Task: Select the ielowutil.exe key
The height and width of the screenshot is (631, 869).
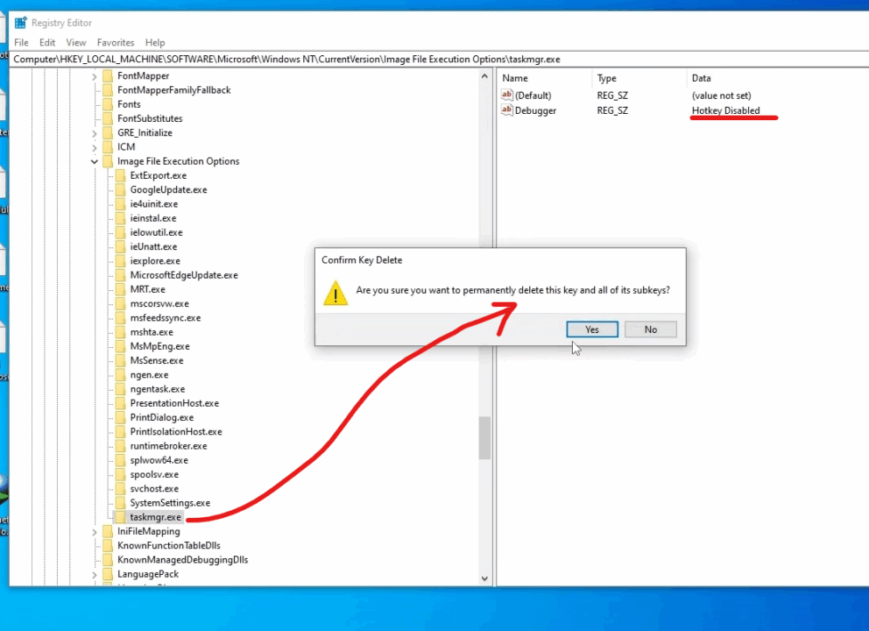Action: (x=156, y=232)
